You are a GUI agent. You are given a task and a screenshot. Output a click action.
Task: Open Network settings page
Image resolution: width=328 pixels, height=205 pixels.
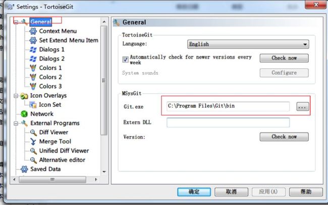[x=42, y=114]
